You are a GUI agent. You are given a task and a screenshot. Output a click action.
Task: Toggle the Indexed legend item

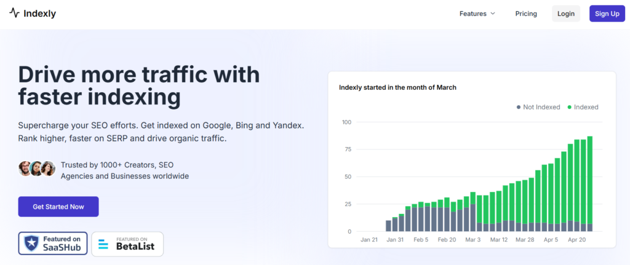click(x=583, y=107)
